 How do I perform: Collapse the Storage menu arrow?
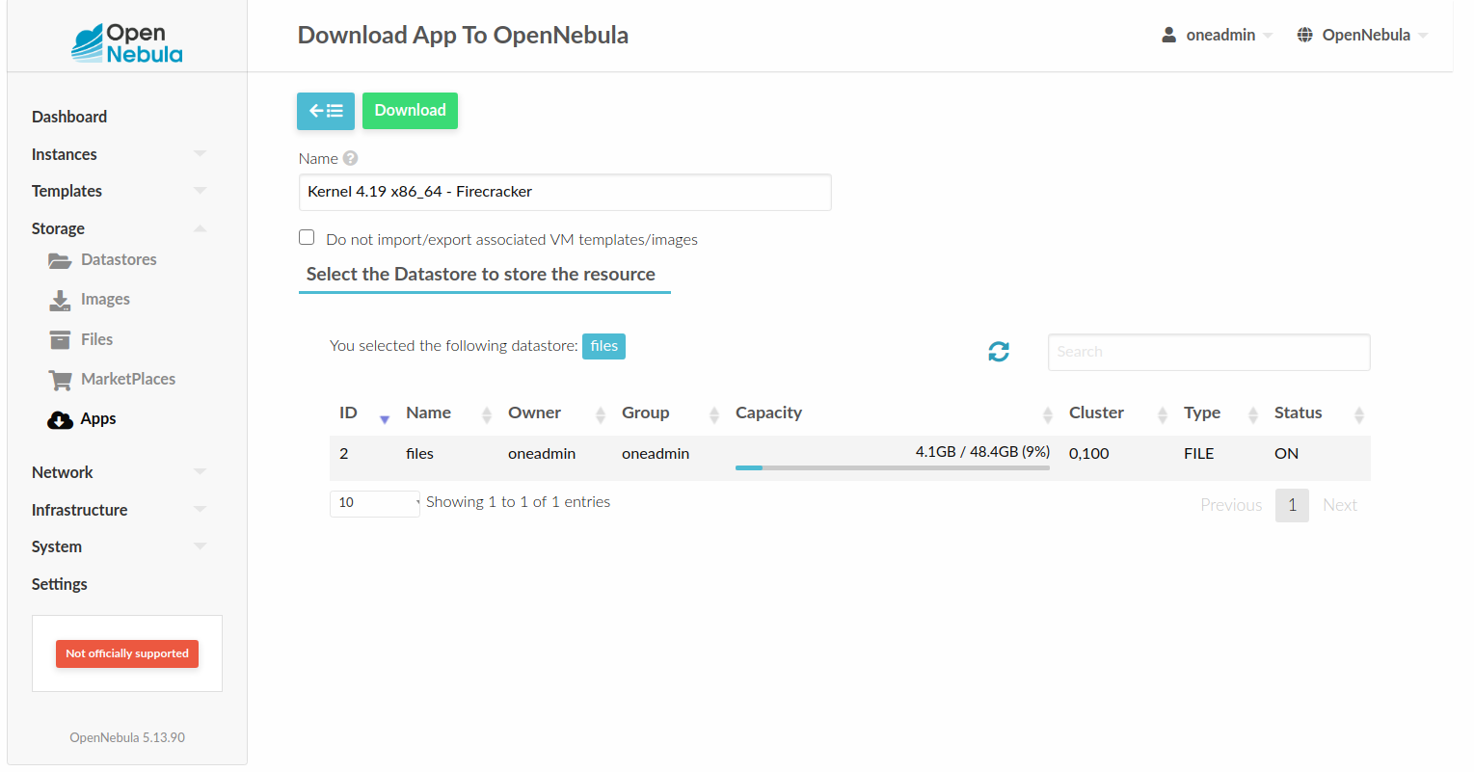click(x=200, y=228)
